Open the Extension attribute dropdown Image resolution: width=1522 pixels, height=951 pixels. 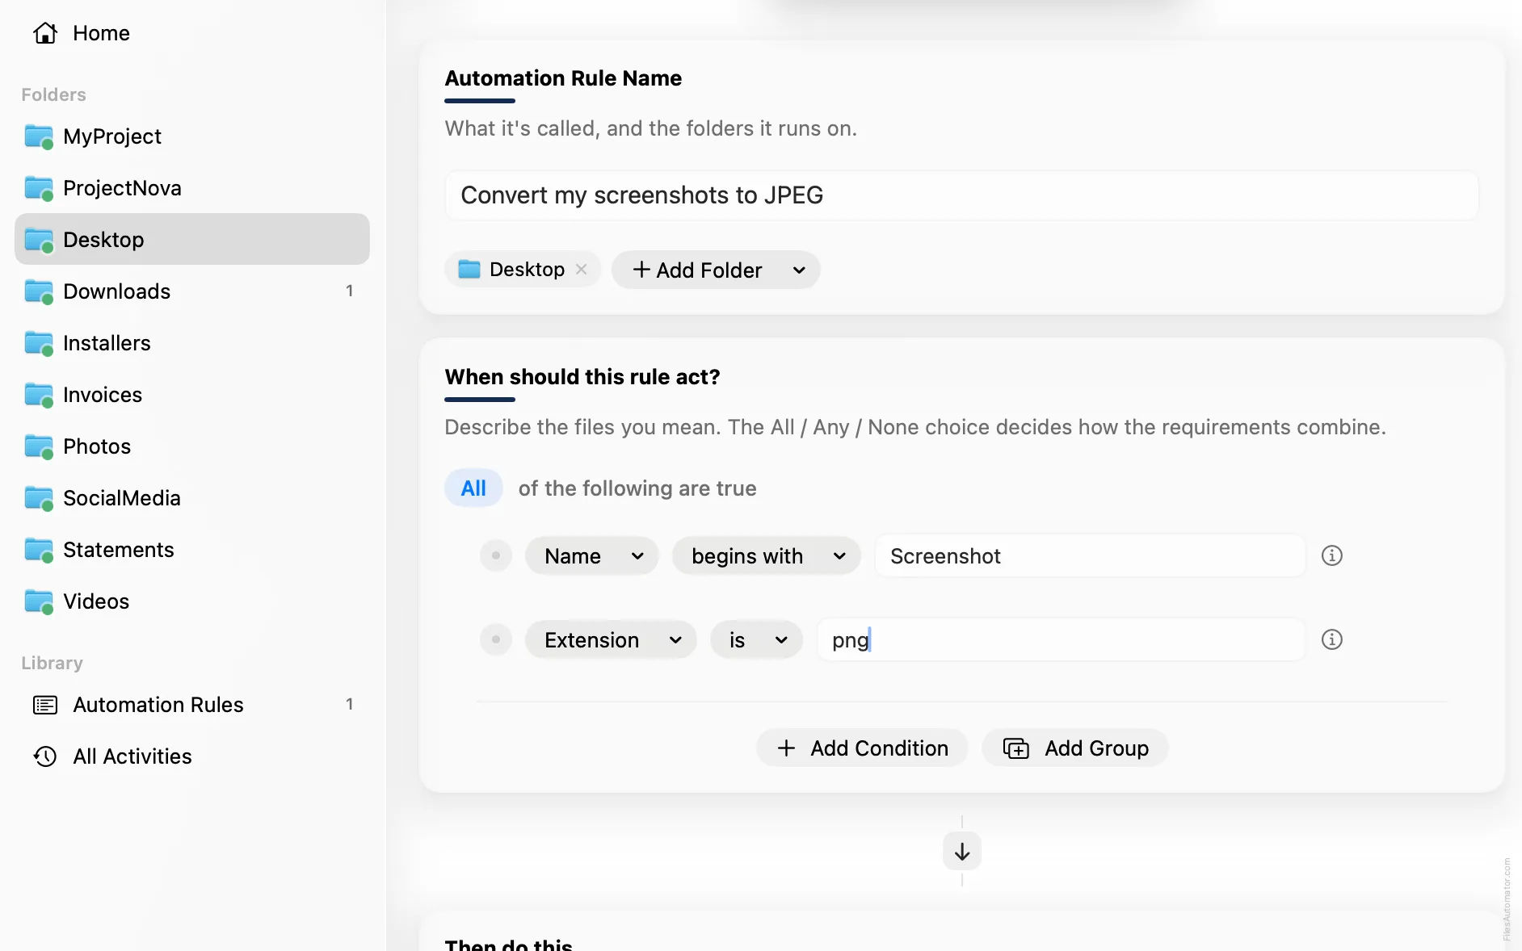(611, 639)
